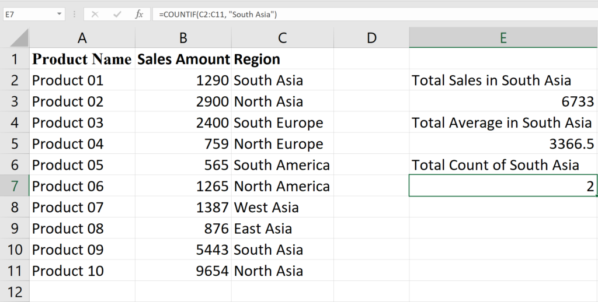
Task: Click in the formula bar COUNTIF text
Action: tap(218, 15)
